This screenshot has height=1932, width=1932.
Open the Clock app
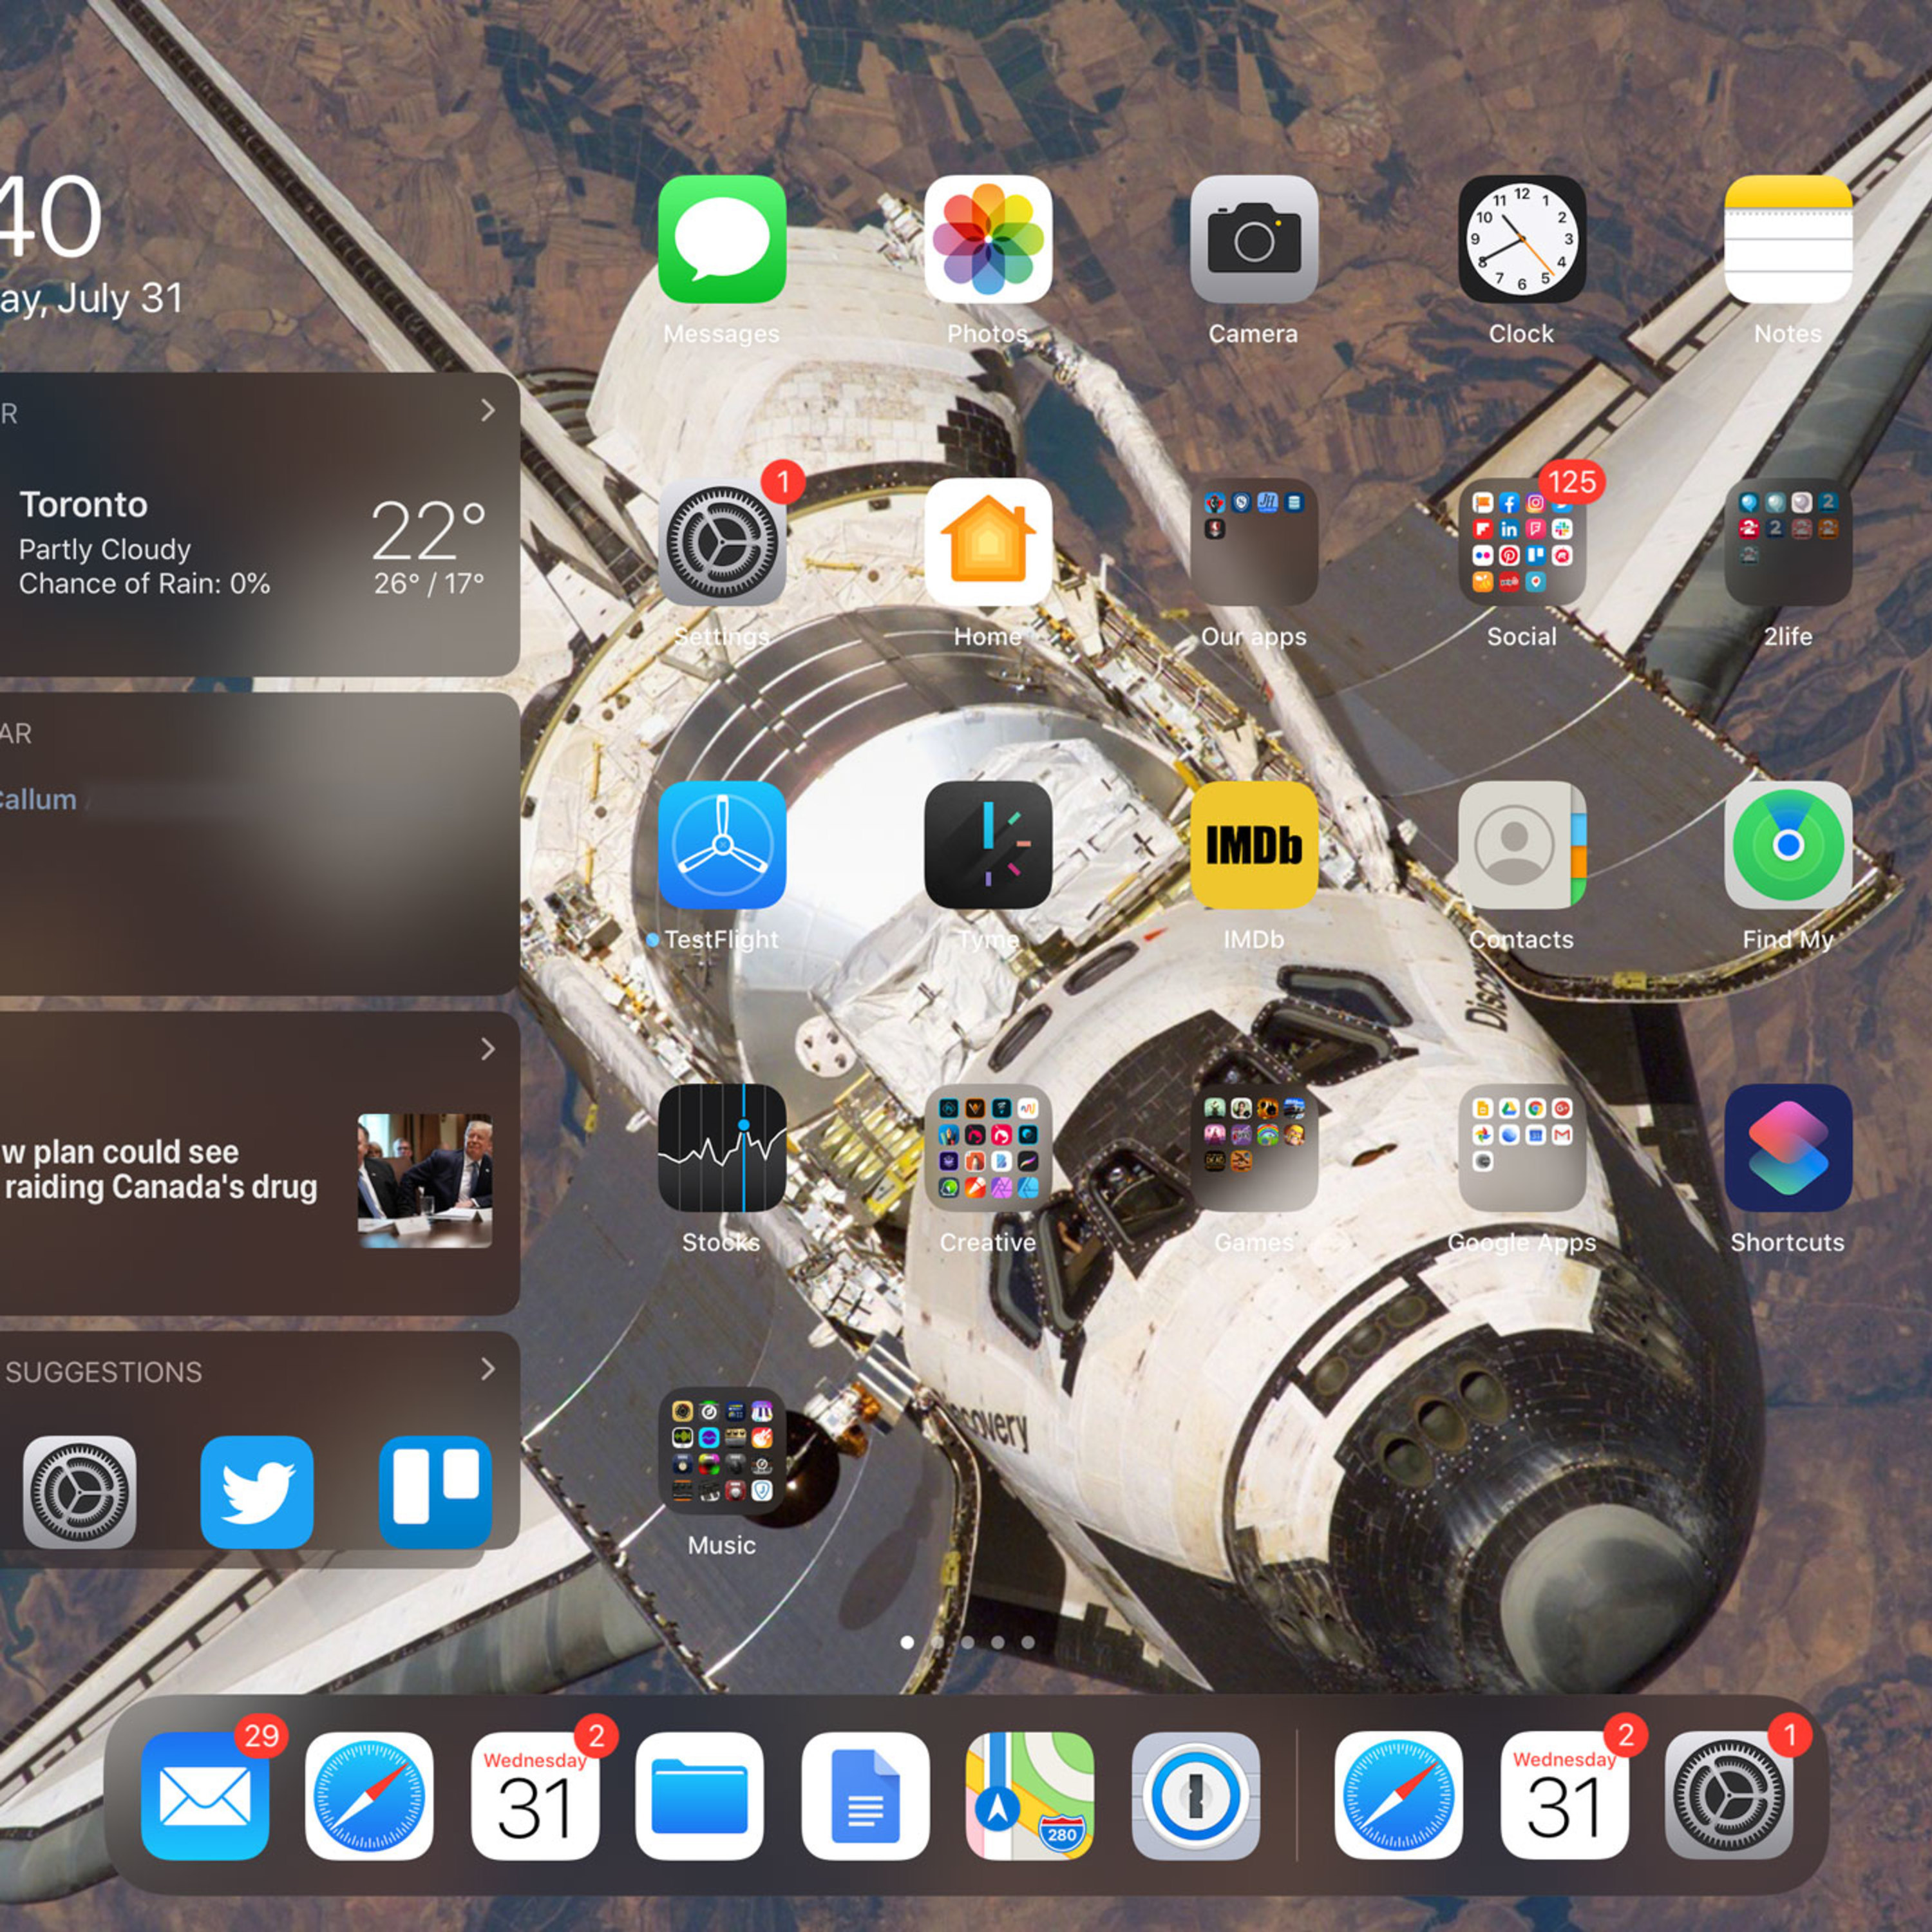[1522, 240]
